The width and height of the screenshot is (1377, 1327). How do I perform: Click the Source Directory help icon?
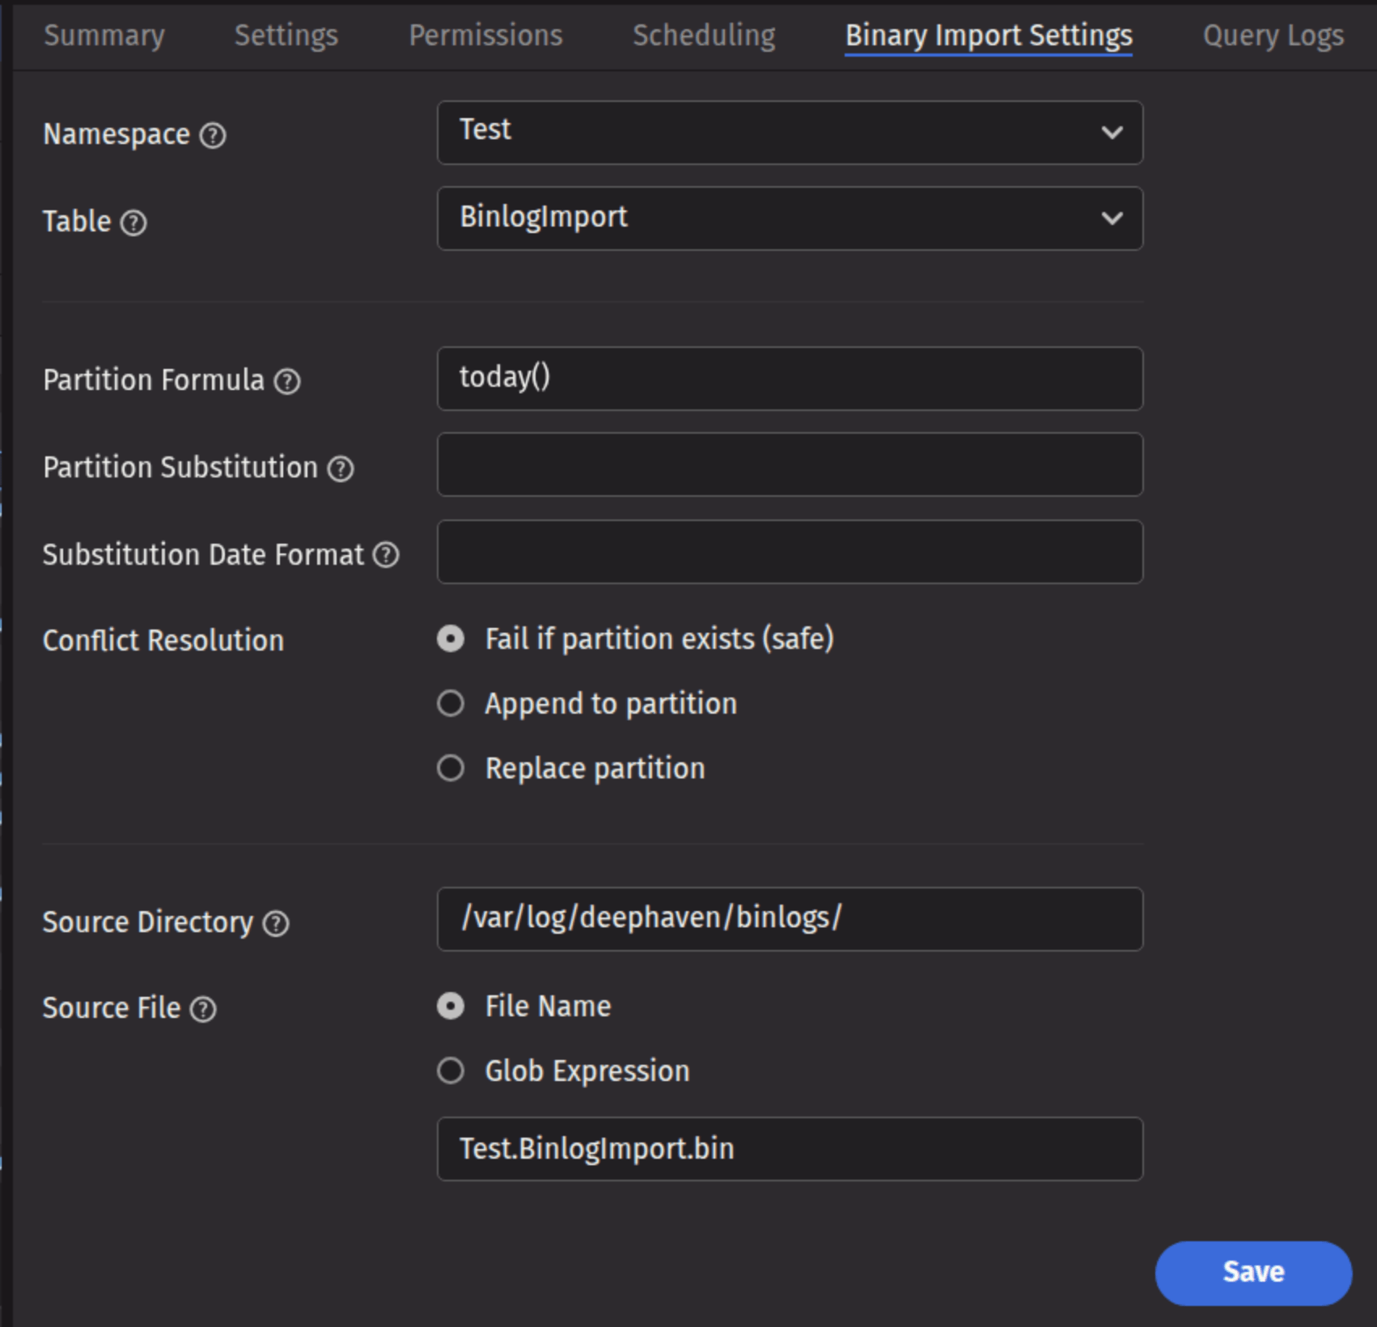pyautogui.click(x=276, y=923)
